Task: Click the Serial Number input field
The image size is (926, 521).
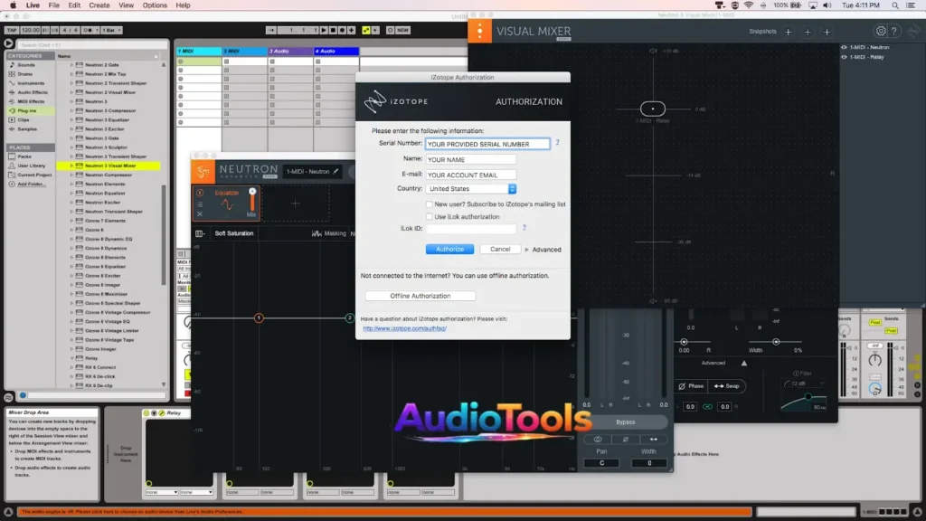Action: [x=487, y=143]
